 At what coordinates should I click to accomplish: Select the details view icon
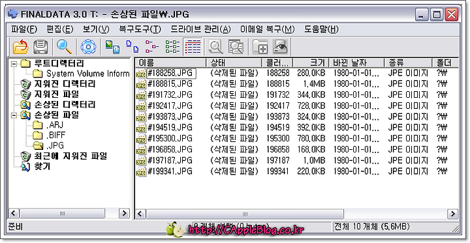click(x=193, y=47)
